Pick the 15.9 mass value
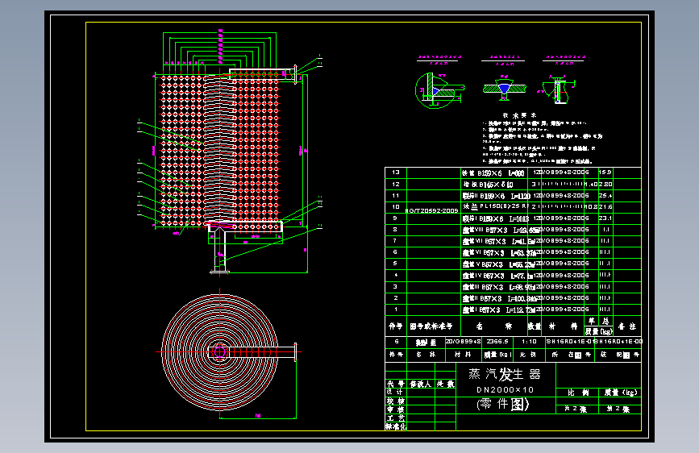 (x=605, y=172)
